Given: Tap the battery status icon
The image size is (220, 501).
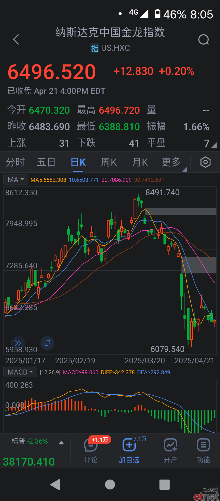Looking at the screenshot, I should coord(158,14).
